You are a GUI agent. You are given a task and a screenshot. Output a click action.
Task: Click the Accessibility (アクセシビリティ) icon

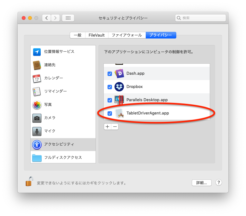coord(37,145)
